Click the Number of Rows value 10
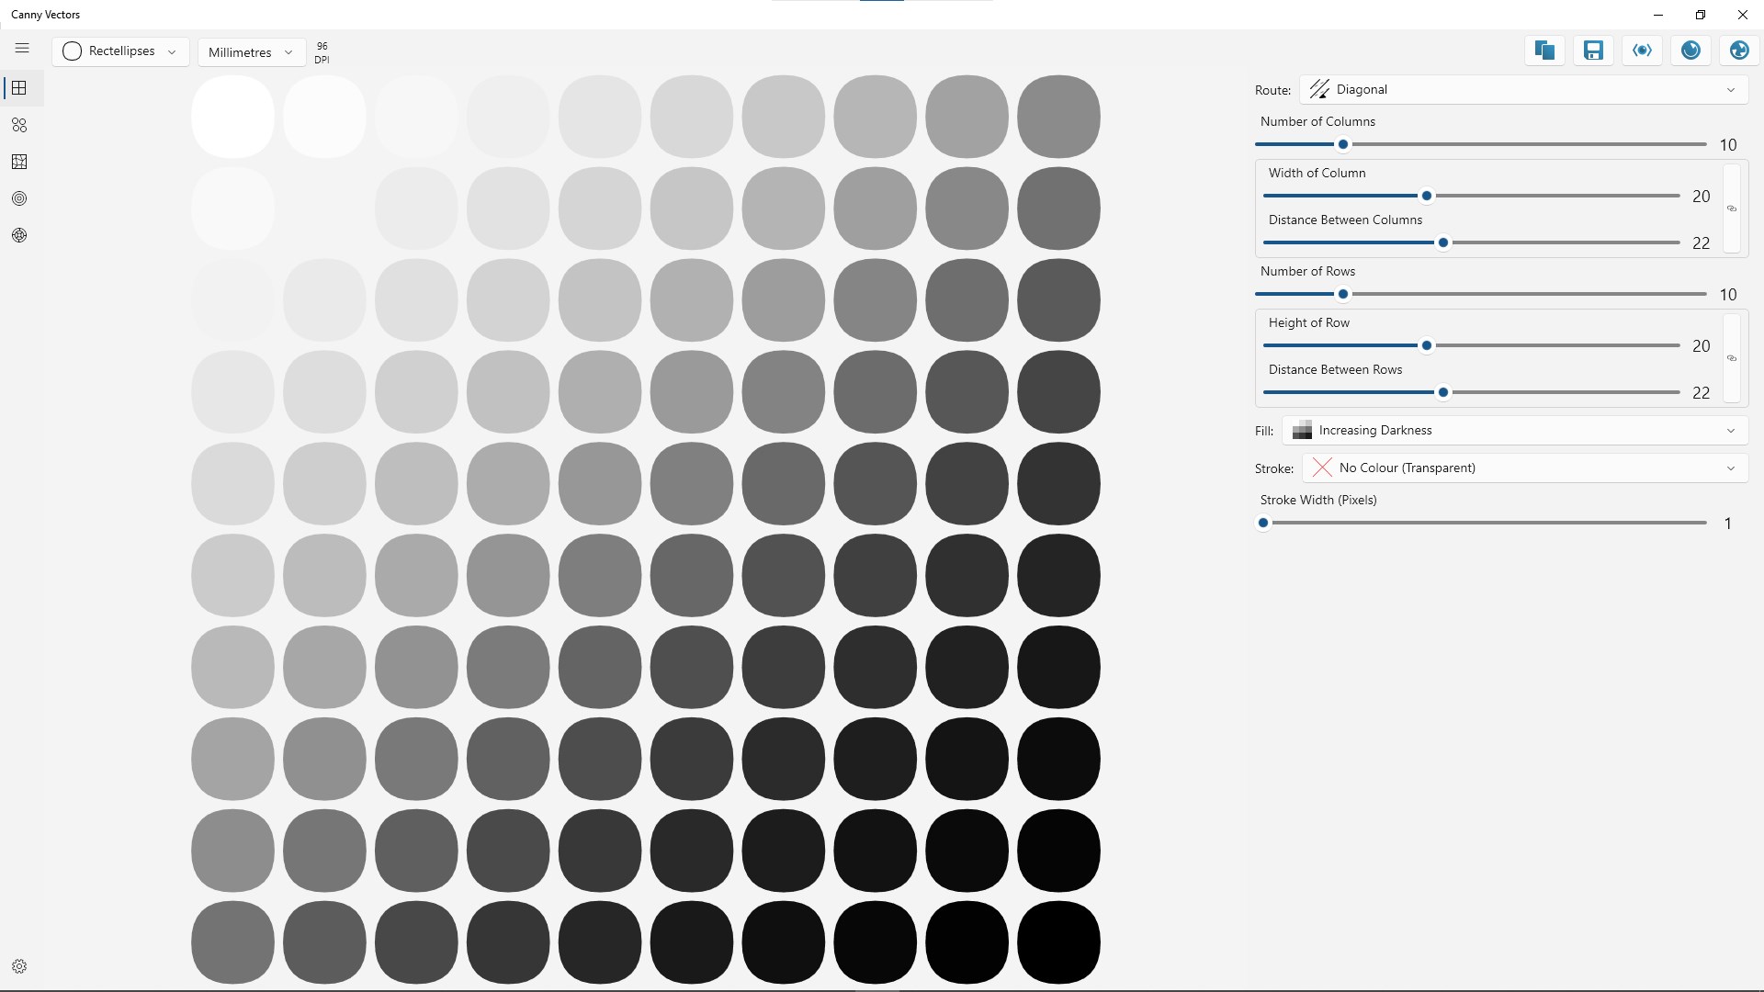The height and width of the screenshot is (992, 1764). (x=1728, y=295)
